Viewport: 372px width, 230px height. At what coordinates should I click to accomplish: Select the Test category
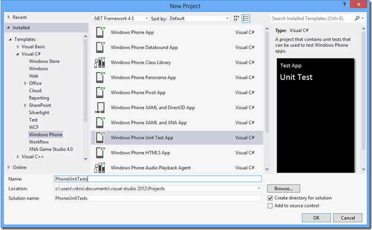pos(33,120)
